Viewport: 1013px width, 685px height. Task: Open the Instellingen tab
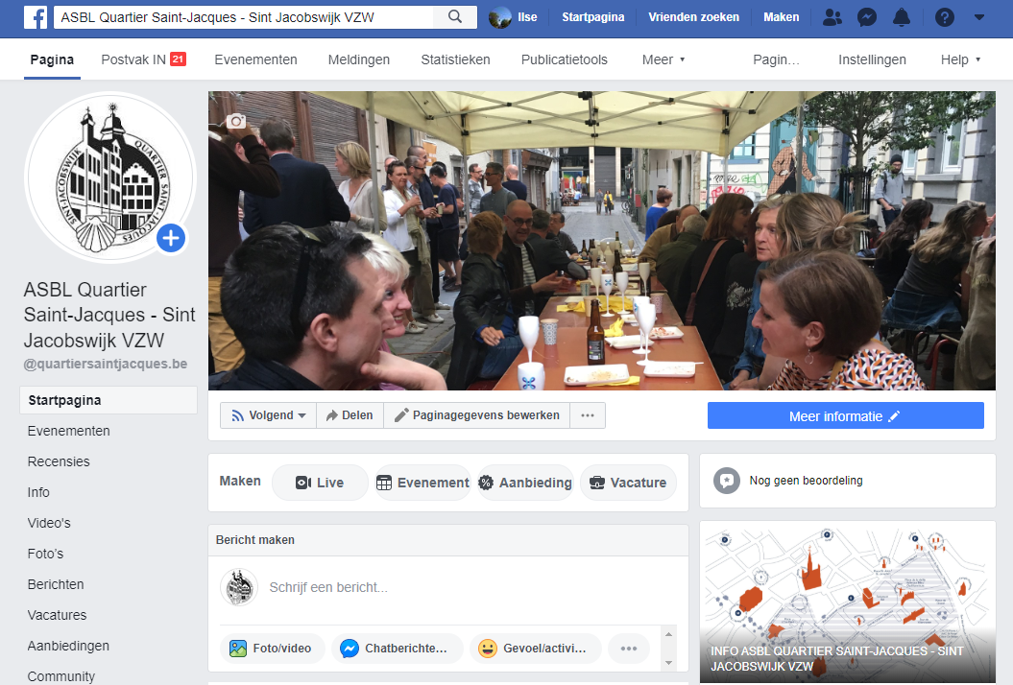coord(872,59)
